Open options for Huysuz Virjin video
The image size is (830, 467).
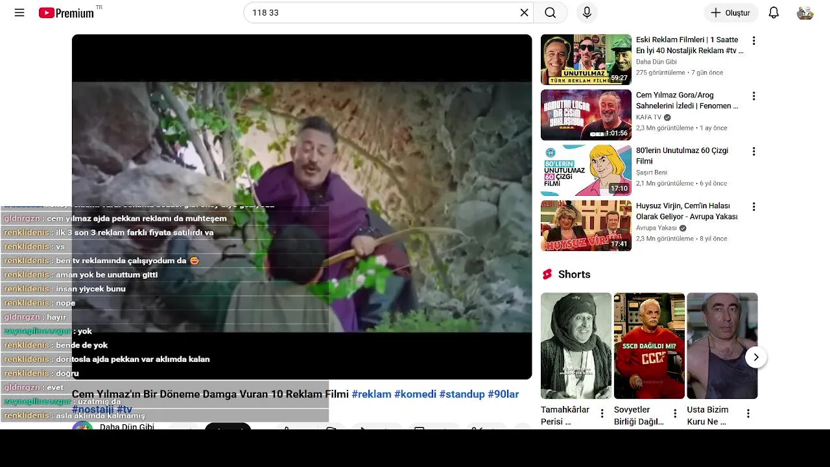(753, 207)
